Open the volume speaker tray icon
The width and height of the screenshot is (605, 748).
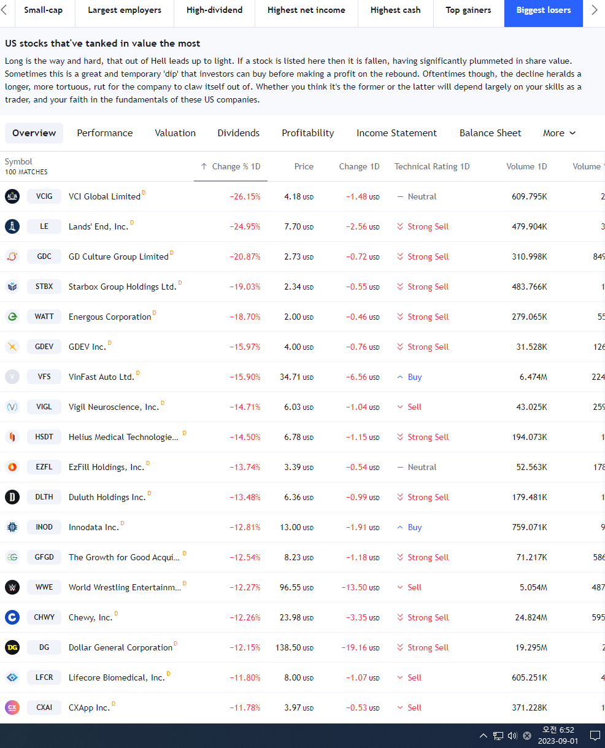pos(512,736)
